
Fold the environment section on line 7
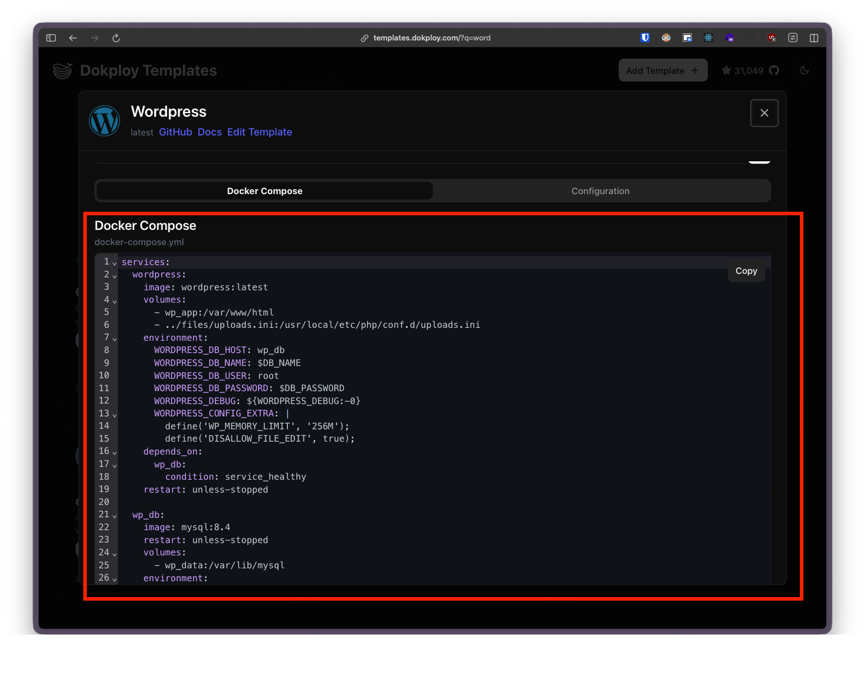tap(115, 339)
